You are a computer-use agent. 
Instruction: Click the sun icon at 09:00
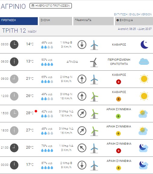[x=144, y=79]
